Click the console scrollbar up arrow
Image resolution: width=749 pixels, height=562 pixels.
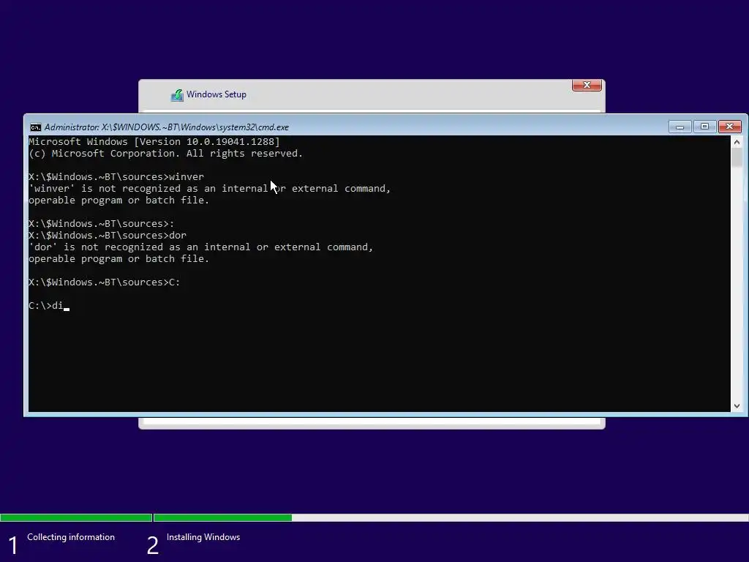737,142
